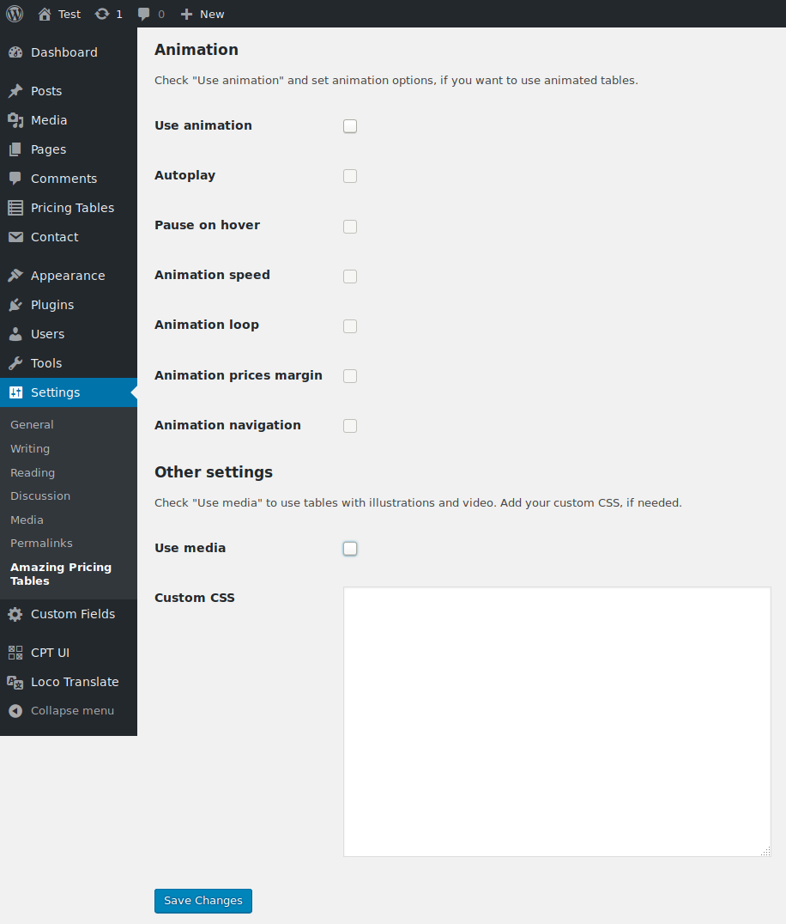Viewport: 786px width, 924px height.
Task: Click the Dashboard gauge icon
Action: [x=16, y=52]
